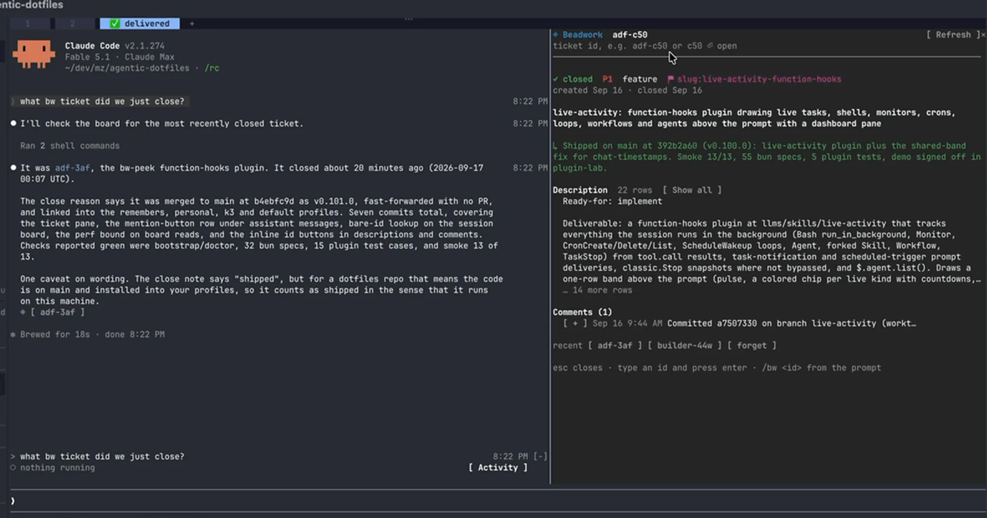Click Show all for Description rows
Image resolution: width=987 pixels, height=518 pixels.
coord(692,190)
